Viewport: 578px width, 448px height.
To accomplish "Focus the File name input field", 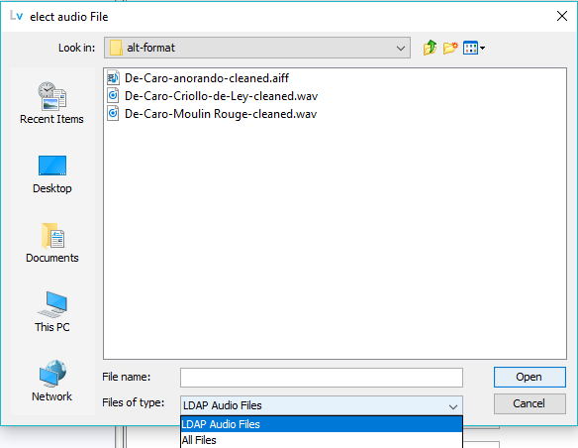I will pyautogui.click(x=322, y=378).
